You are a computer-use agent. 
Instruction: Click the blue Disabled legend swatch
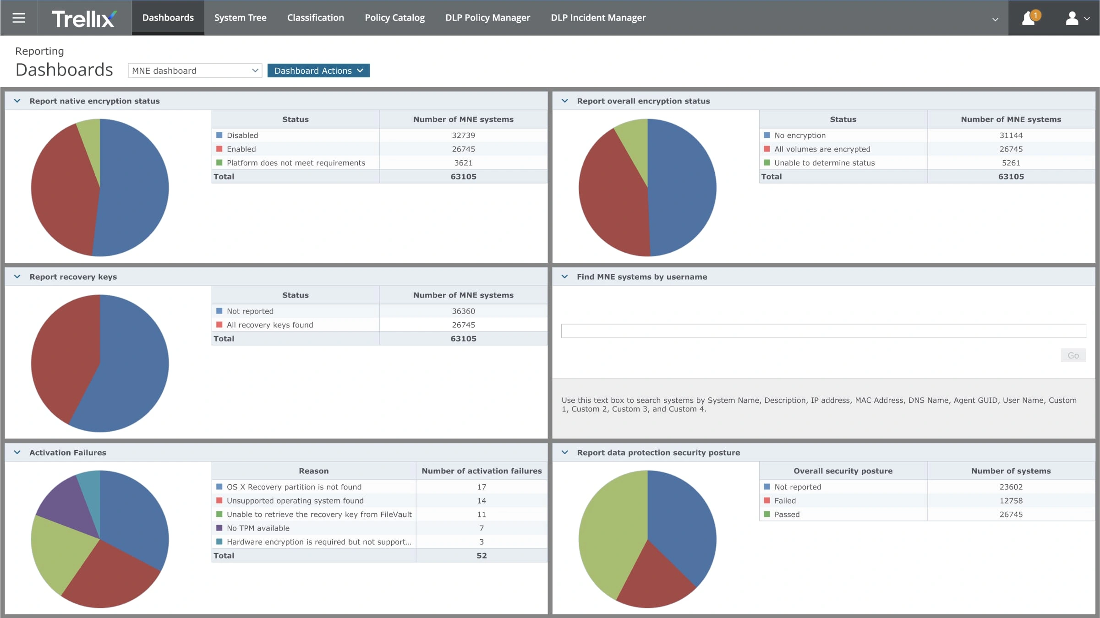219,135
